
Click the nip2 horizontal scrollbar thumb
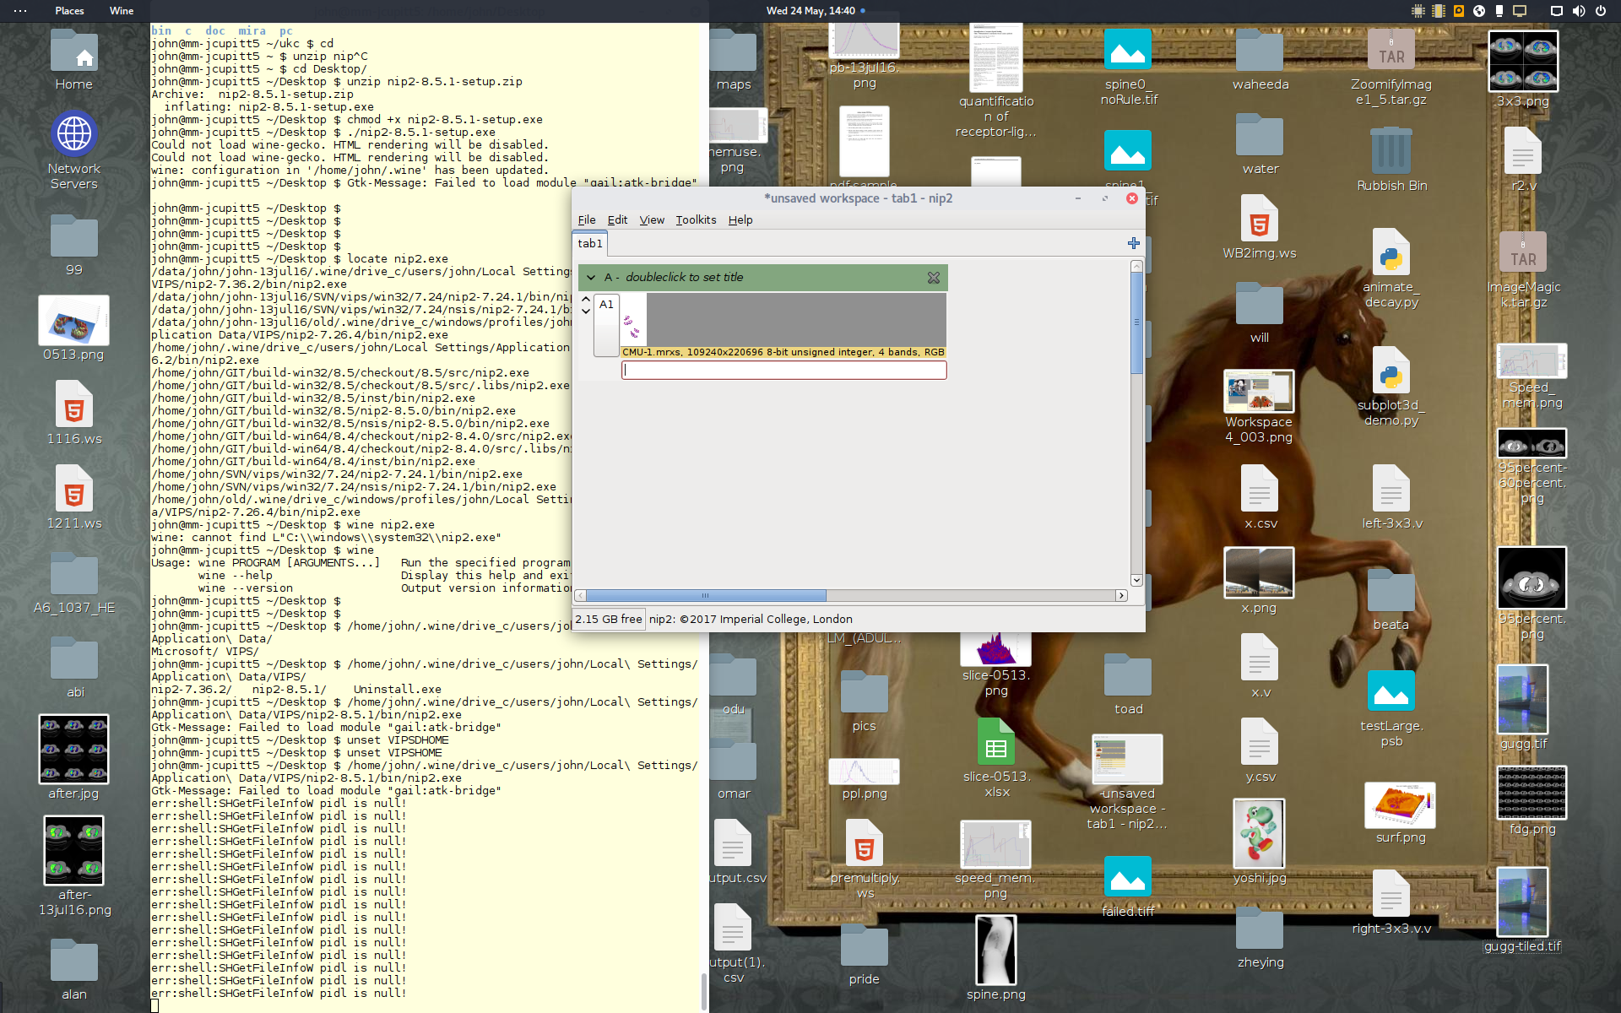(x=706, y=595)
